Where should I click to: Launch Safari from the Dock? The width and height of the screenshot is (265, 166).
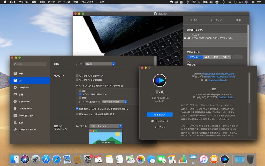click(x=56, y=159)
